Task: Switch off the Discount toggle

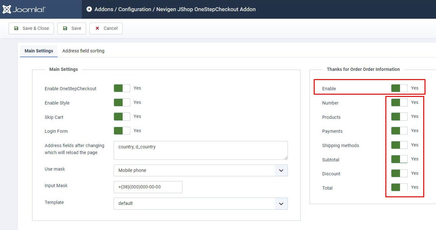Action: point(399,173)
